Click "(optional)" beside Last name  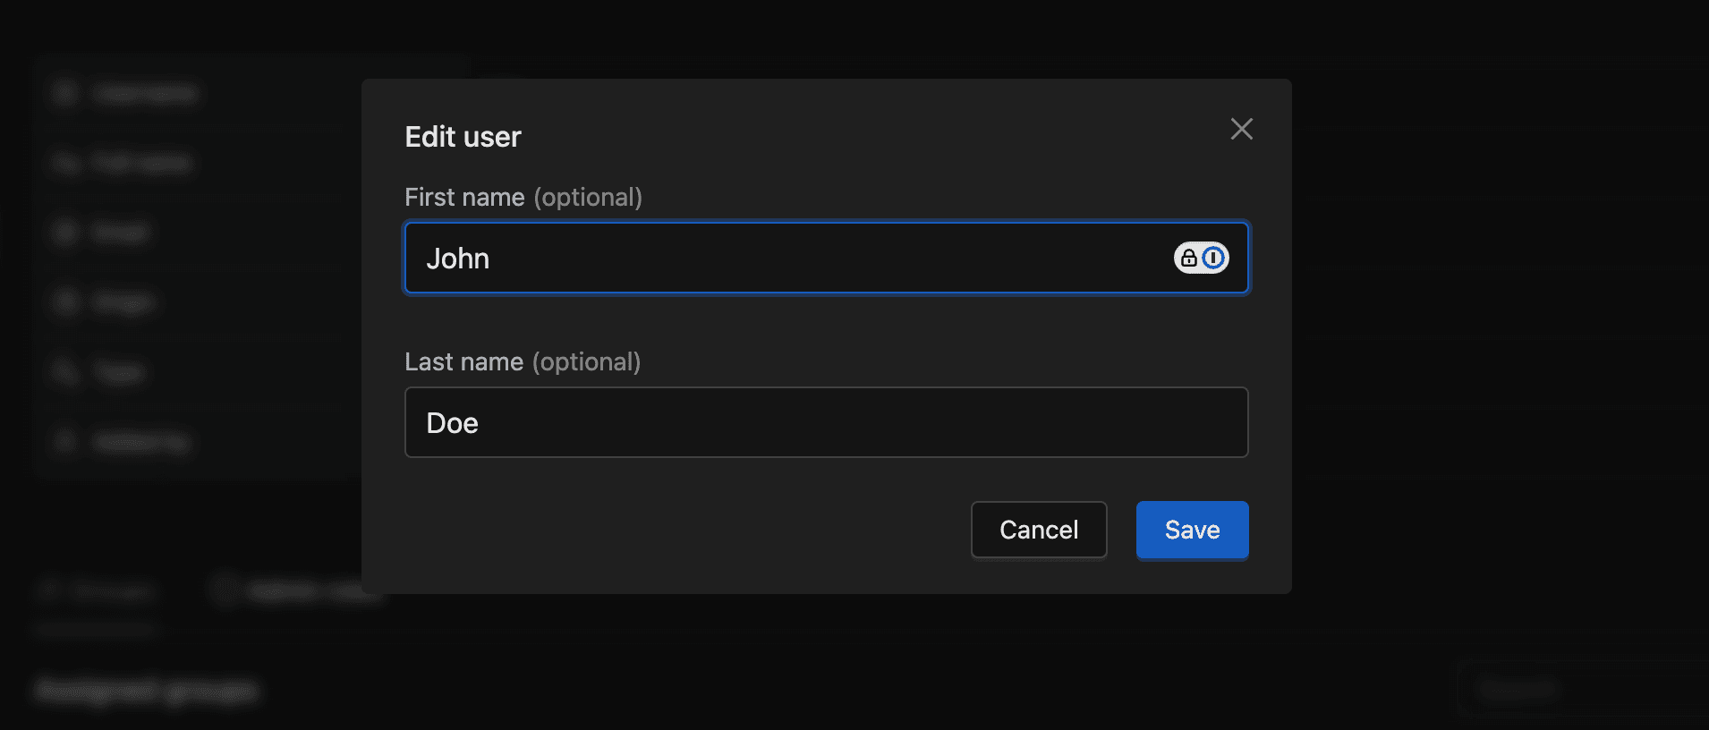(586, 361)
